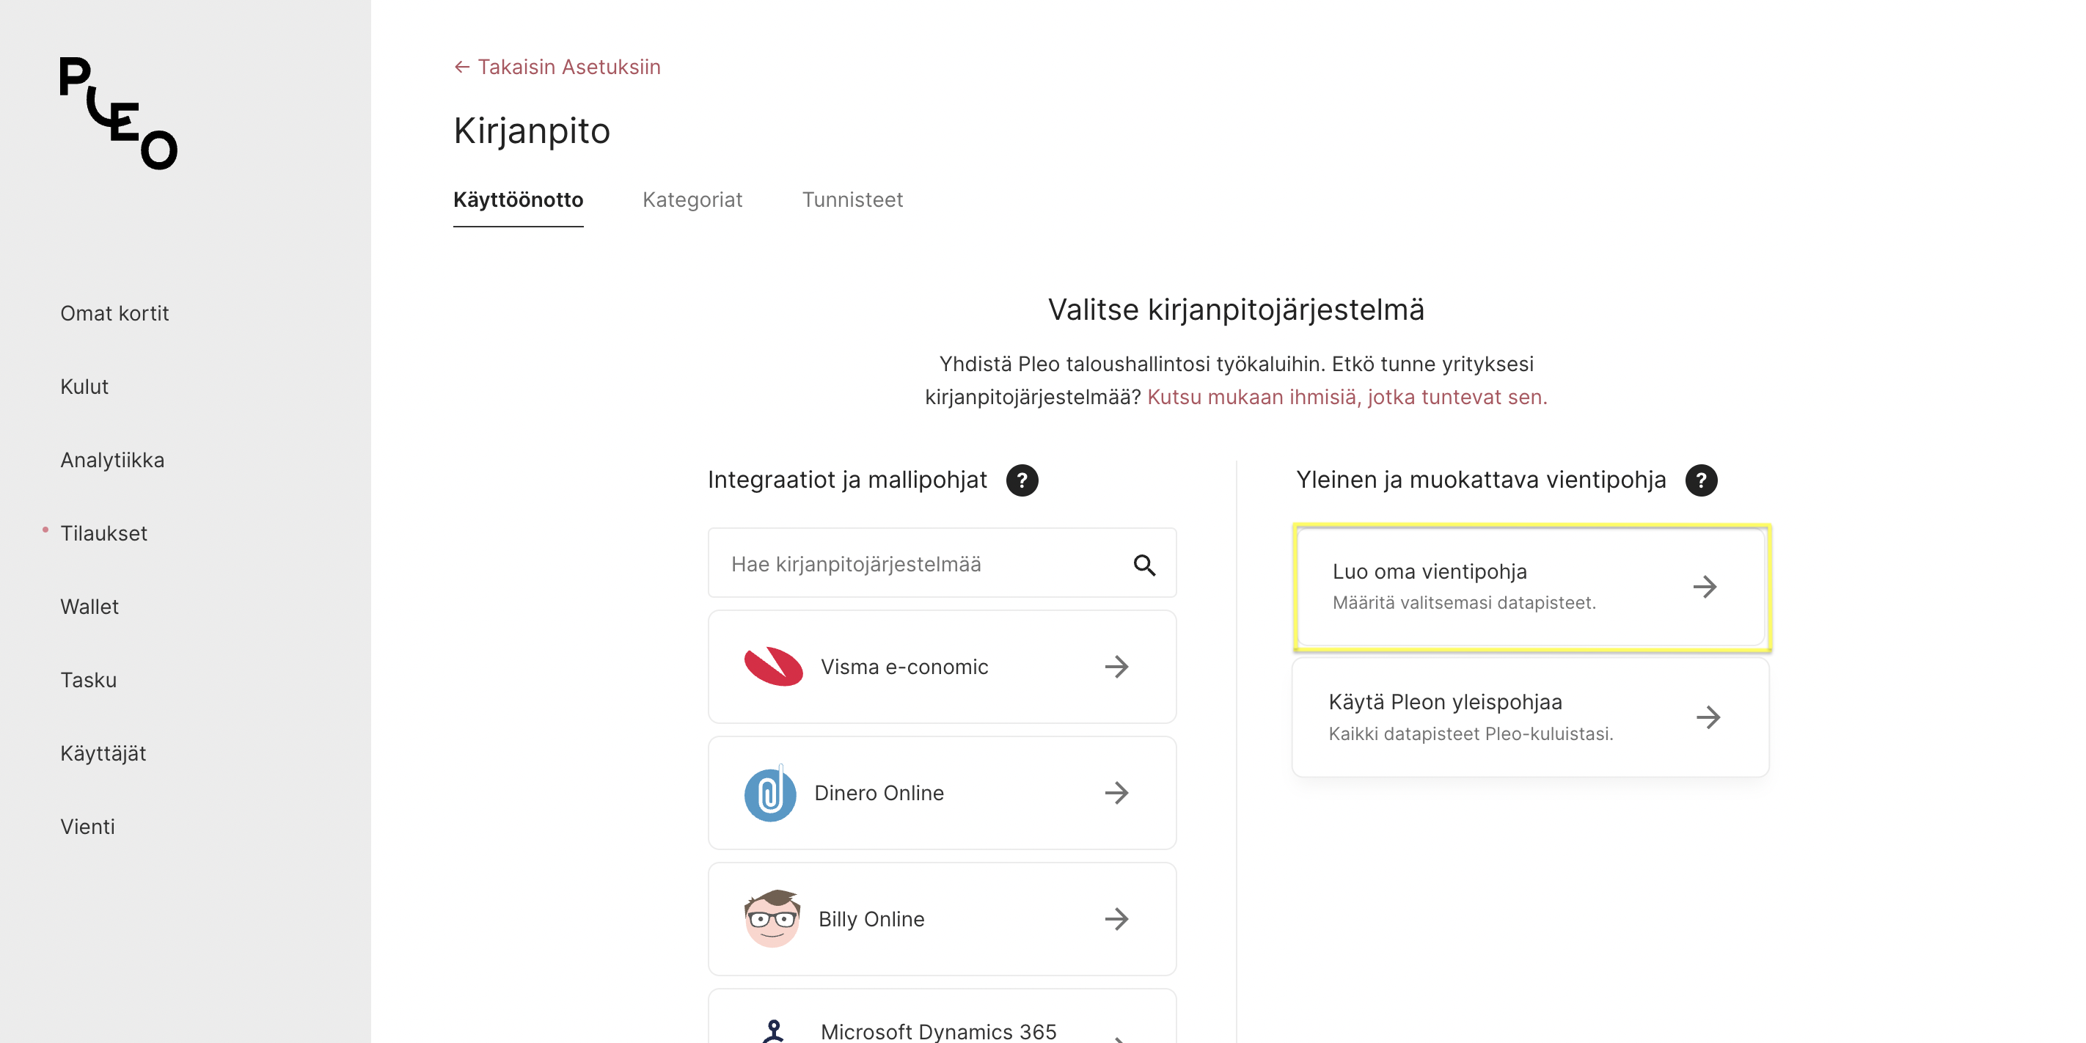This screenshot has height=1043, width=2086.
Task: Focus the Hae kirjanpitojärjestelmää search field
Action: pyautogui.click(x=942, y=563)
